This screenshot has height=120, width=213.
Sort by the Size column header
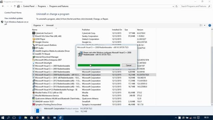(130, 30)
